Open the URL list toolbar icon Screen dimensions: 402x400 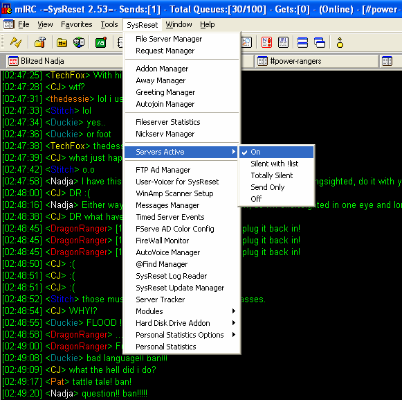(283, 42)
